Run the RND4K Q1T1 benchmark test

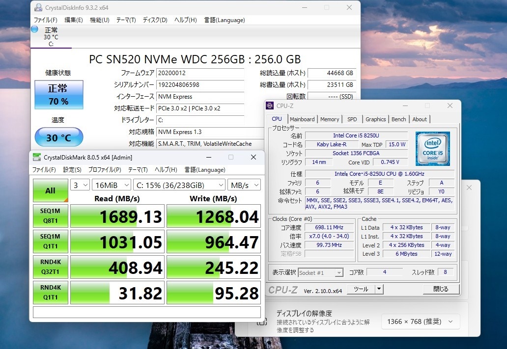click(51, 293)
